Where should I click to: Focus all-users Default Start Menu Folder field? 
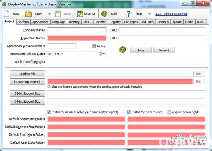coord(86,135)
